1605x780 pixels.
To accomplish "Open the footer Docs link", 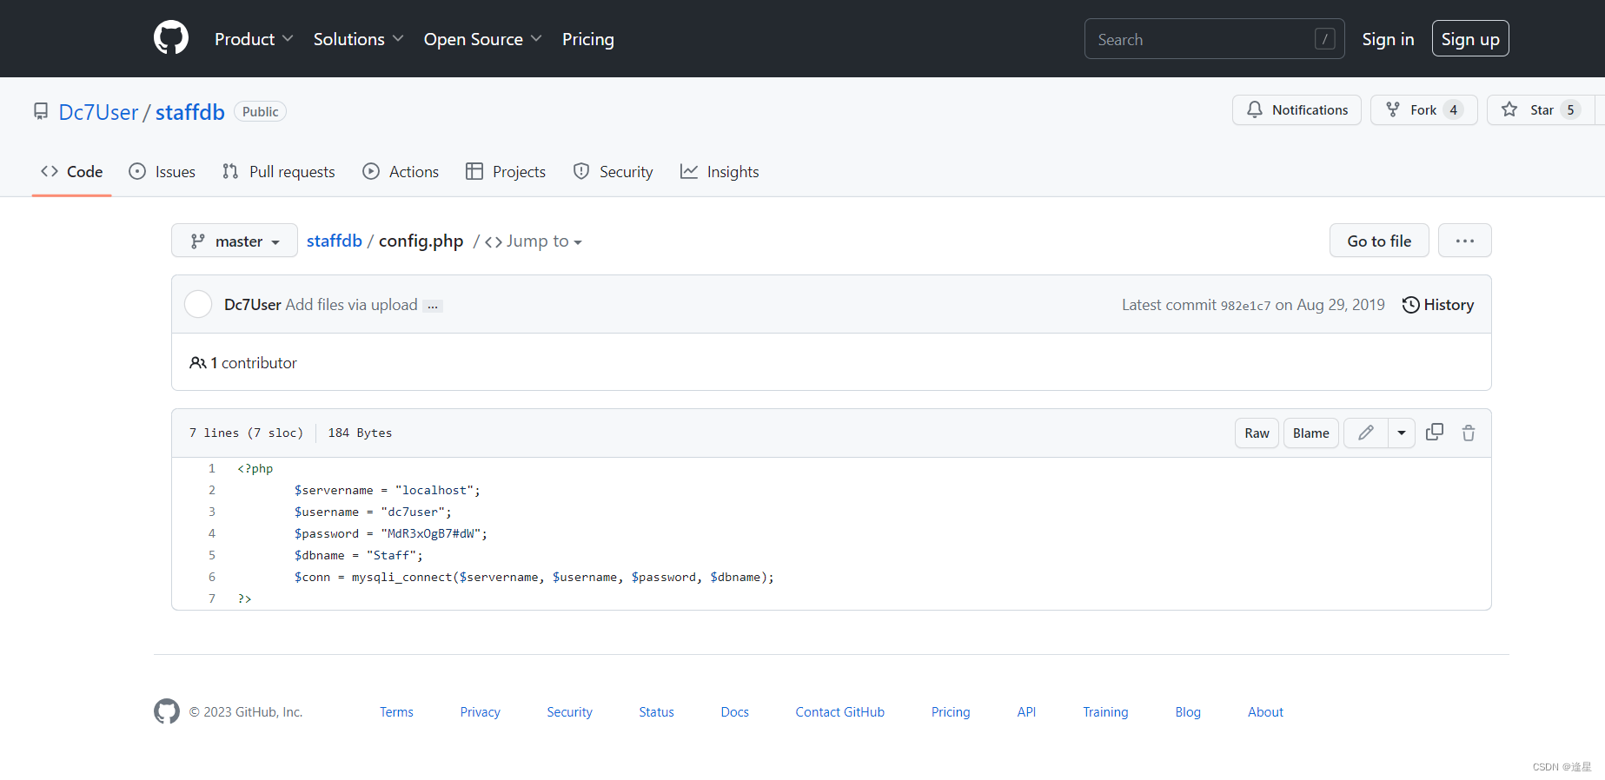I will (734, 712).
